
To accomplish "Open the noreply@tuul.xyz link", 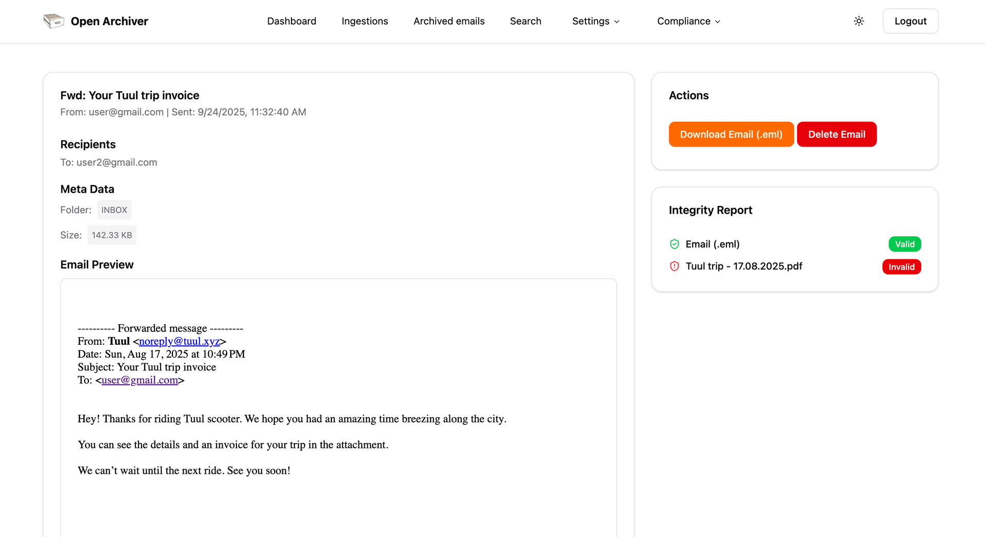I will [179, 341].
